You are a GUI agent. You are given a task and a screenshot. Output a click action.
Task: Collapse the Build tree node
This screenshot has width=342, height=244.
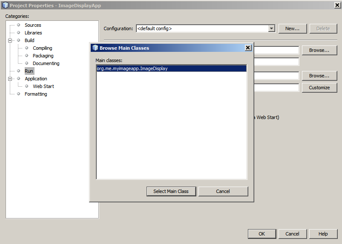[10, 40]
